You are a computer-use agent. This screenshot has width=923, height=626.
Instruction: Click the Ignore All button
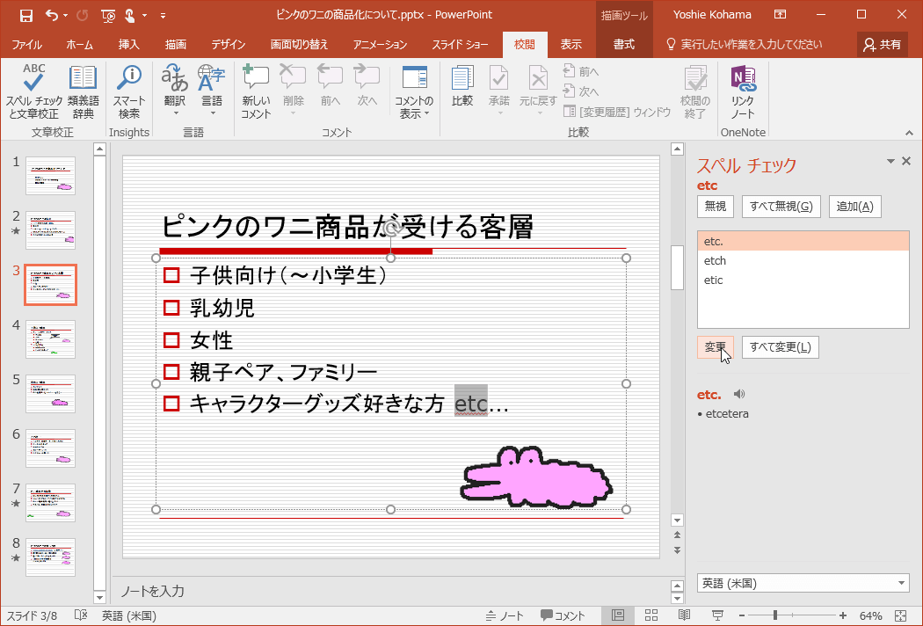coord(781,207)
